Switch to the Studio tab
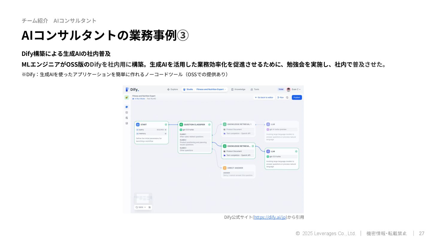Image resolution: width=431 pixels, height=242 pixels. (188, 89)
